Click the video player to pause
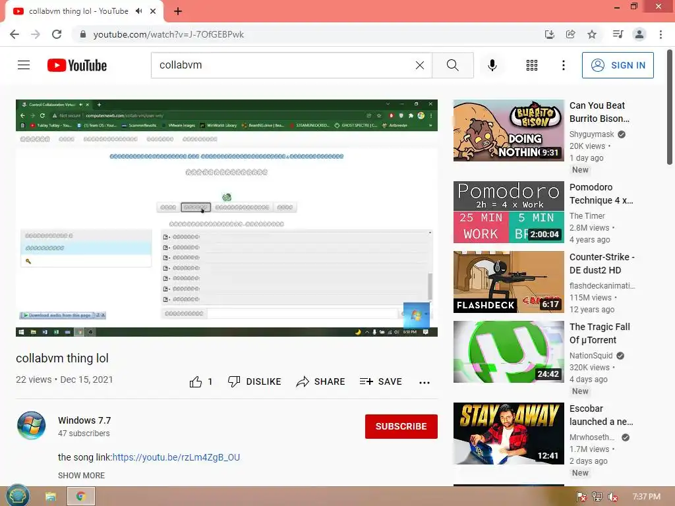The height and width of the screenshot is (506, 675). pyautogui.click(x=227, y=218)
